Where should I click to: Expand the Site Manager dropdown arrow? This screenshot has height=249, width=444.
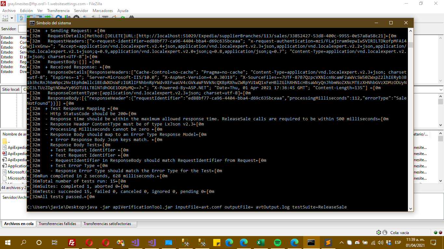12,18
